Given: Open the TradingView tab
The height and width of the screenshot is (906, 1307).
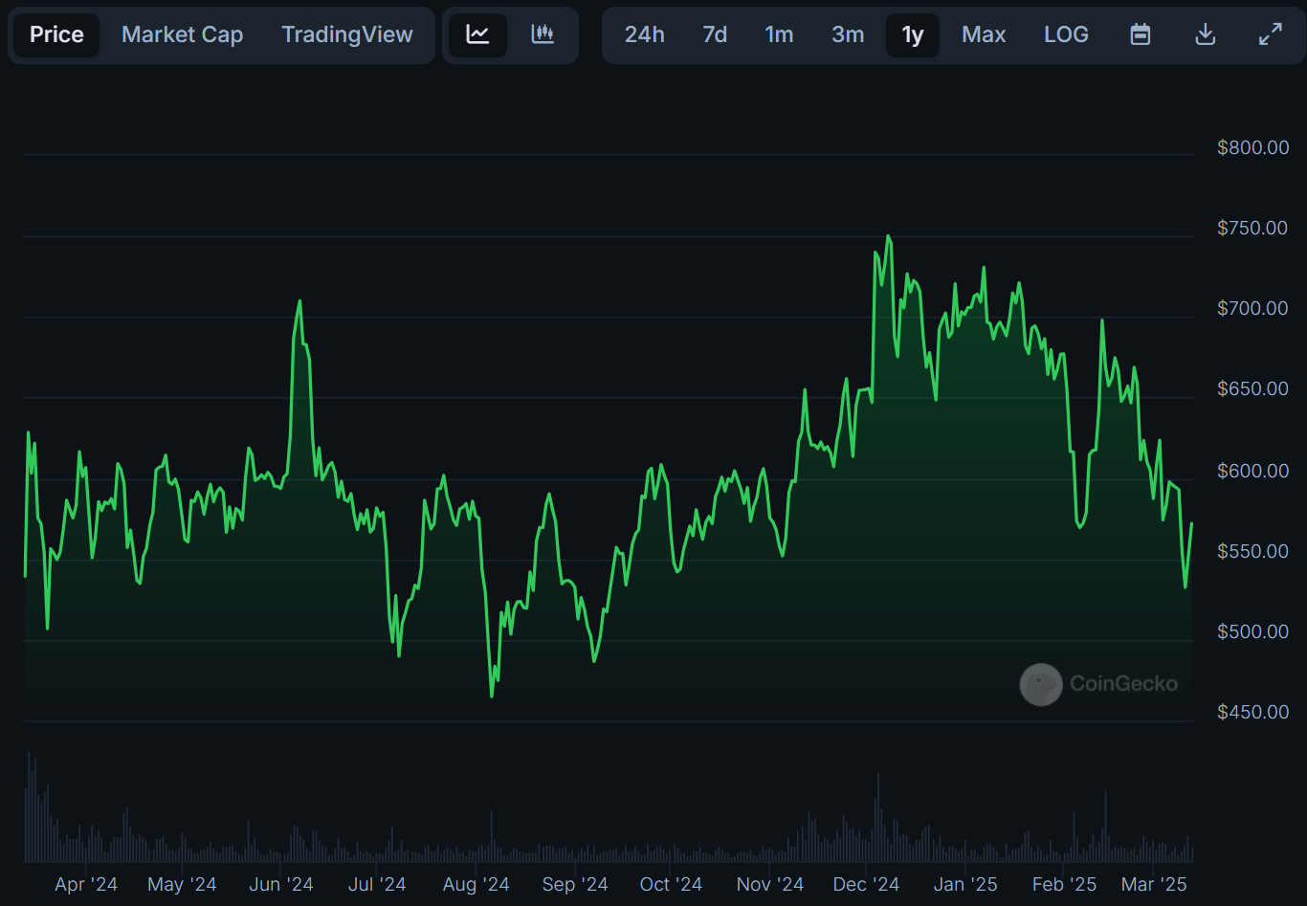Looking at the screenshot, I should pos(347,34).
